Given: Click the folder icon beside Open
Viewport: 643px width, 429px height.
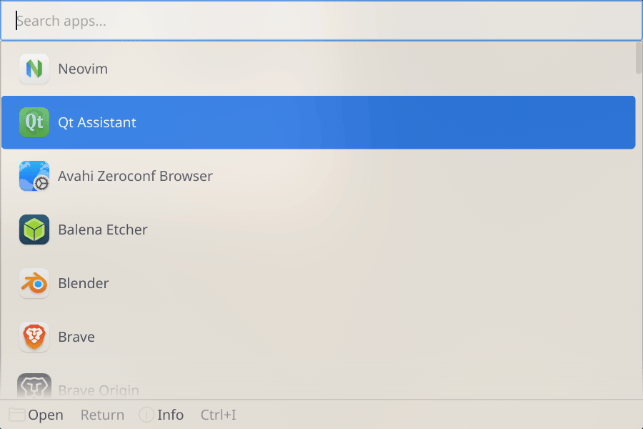Looking at the screenshot, I should coord(17,415).
